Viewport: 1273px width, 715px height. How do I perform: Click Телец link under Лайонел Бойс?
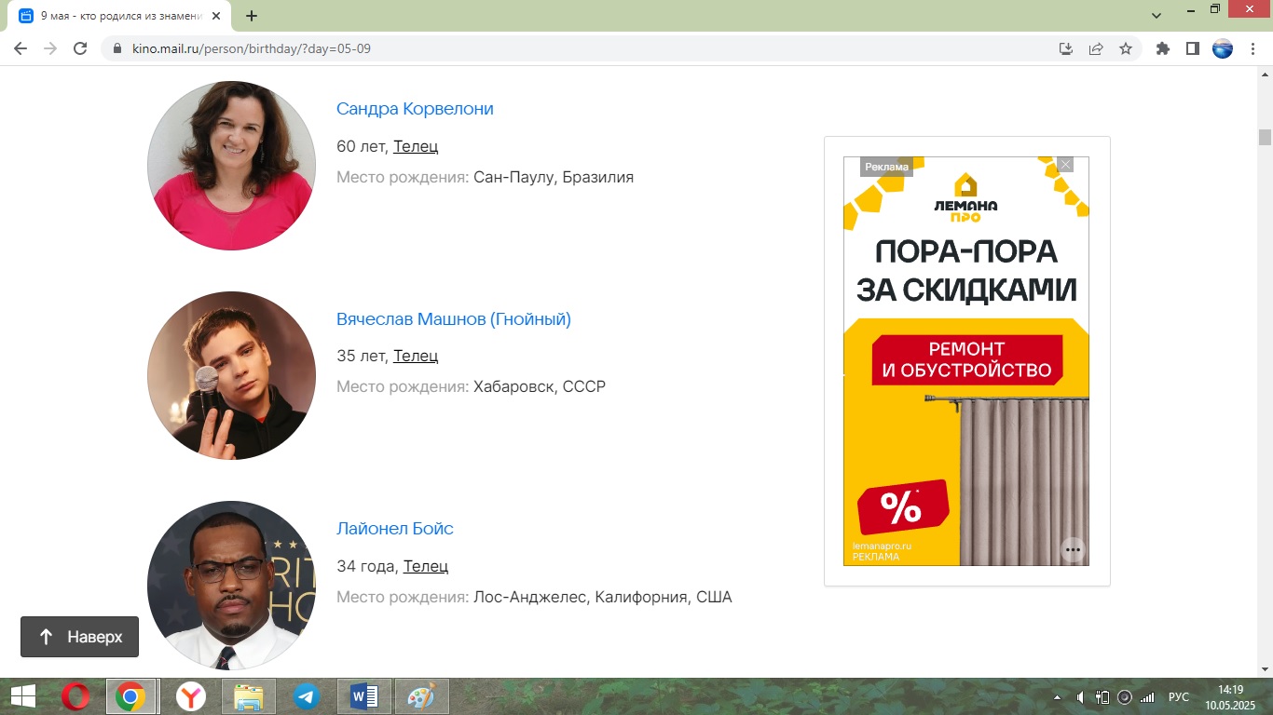[426, 566]
